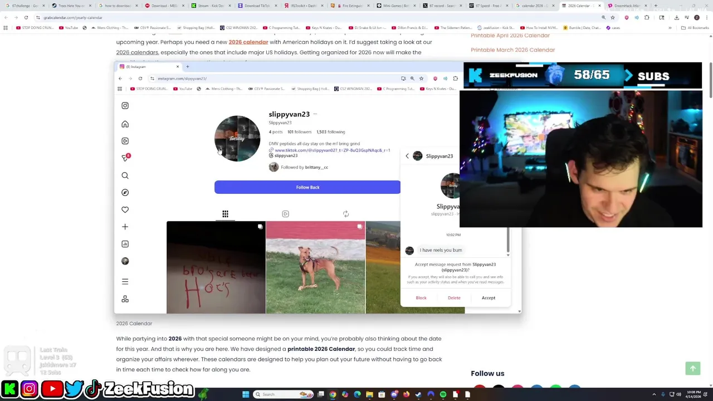Open the Instagram Explore compass icon
This screenshot has height=401, width=713.
[125, 192]
